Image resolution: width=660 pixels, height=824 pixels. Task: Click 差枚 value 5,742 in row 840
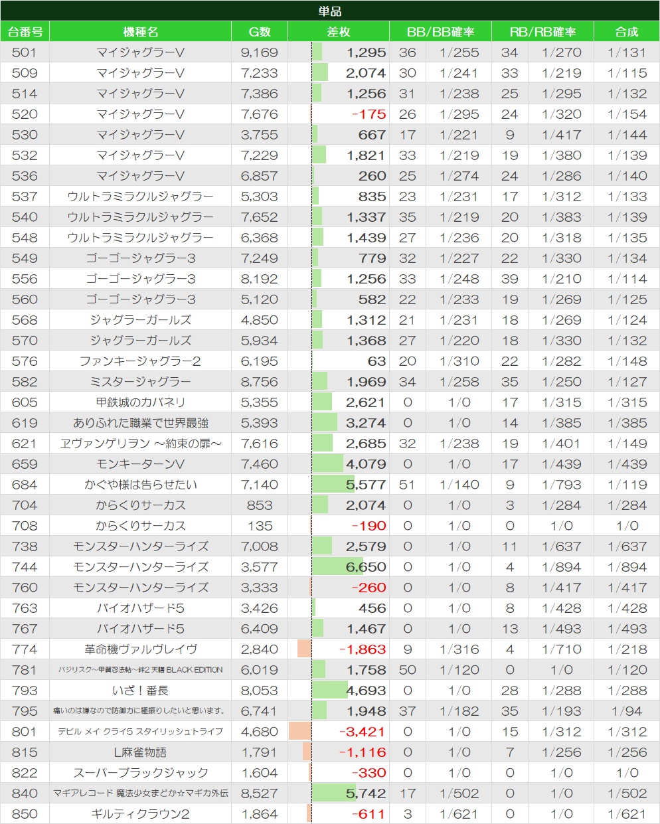[366, 793]
